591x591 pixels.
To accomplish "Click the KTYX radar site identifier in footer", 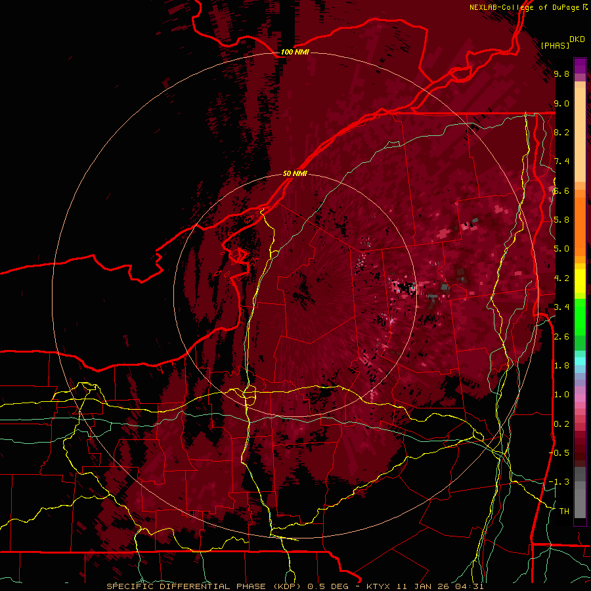I will [379, 586].
